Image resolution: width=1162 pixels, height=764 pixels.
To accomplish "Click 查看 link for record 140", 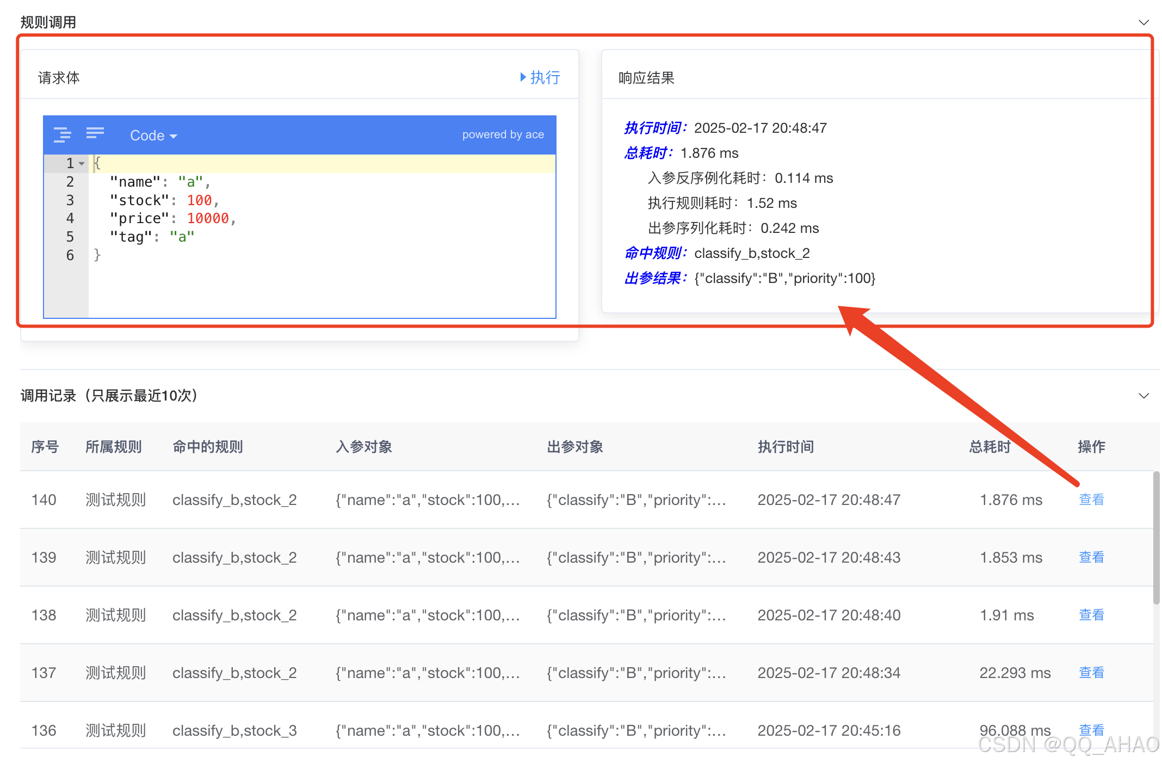I will coord(1091,500).
